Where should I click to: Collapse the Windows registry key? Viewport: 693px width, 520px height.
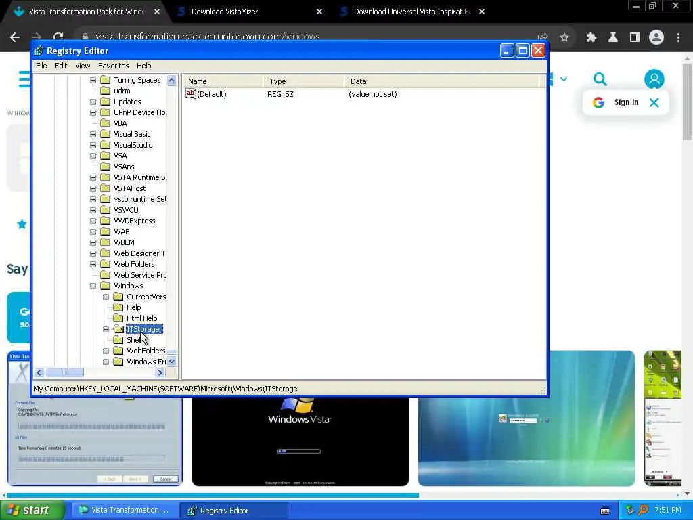point(93,286)
